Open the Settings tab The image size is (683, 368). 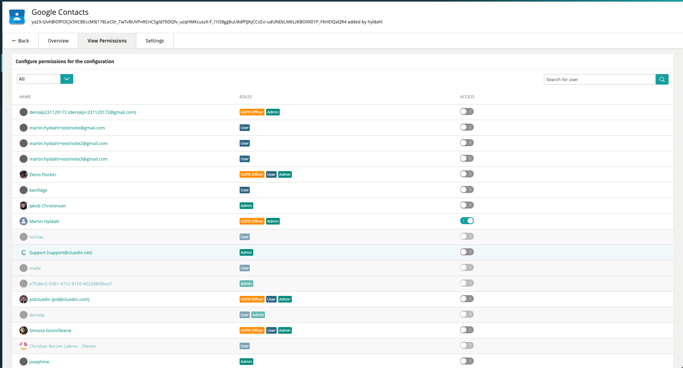[155, 41]
